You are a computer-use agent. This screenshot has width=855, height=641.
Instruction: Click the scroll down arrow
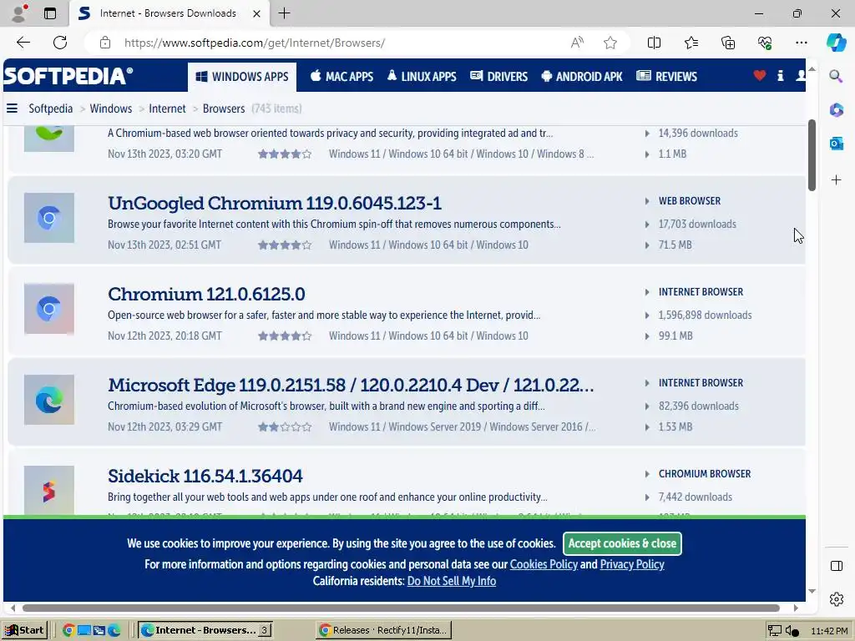tap(812, 592)
